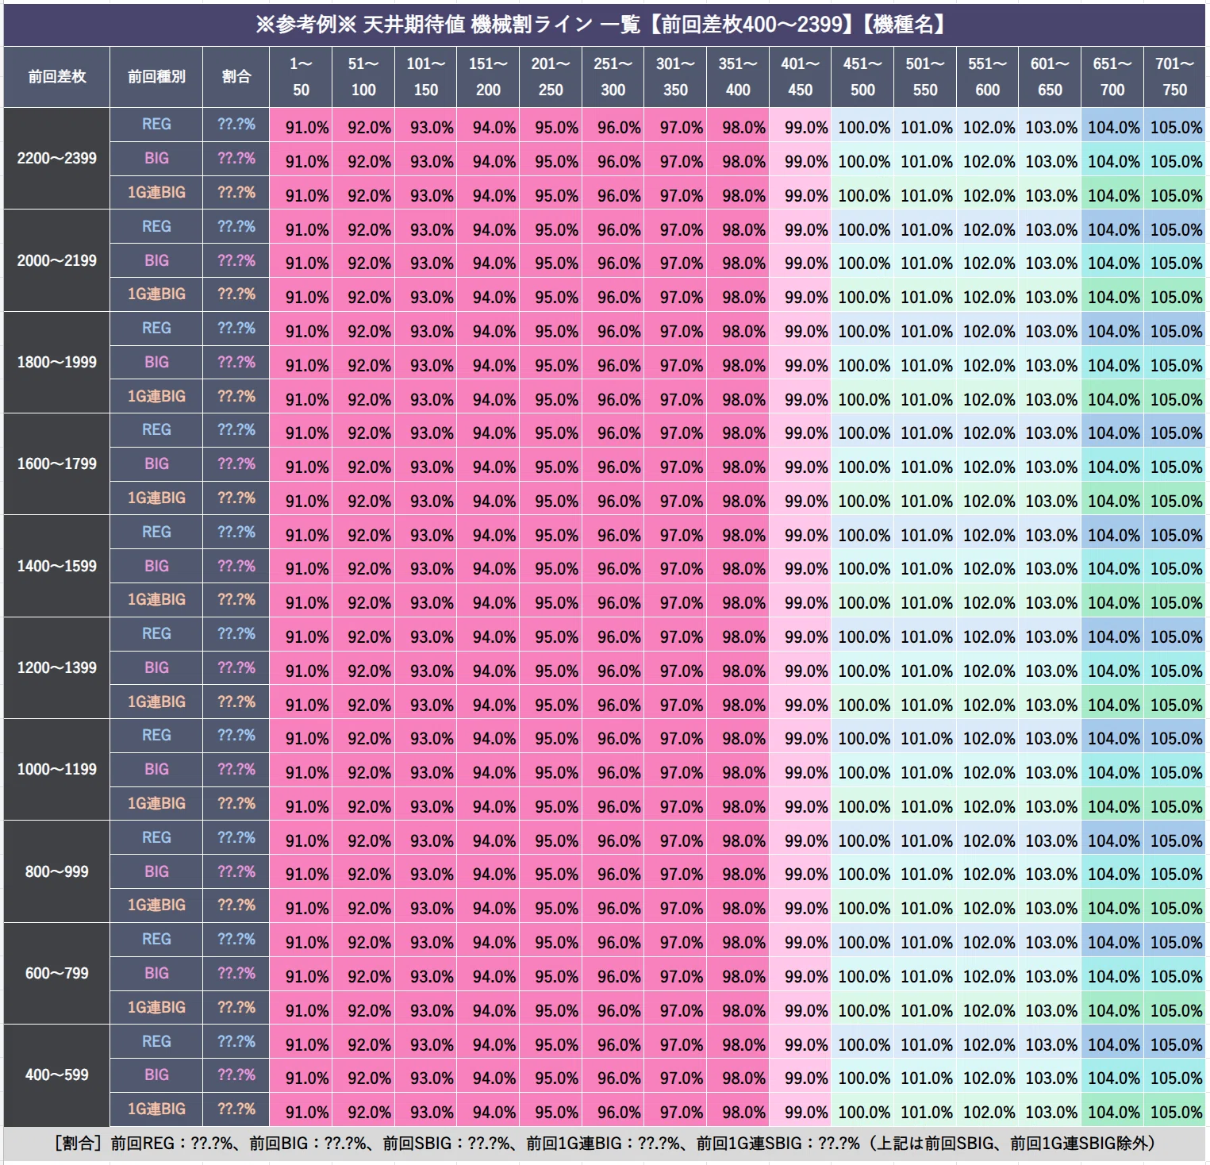Click ??.?% ratio in 2200~2399 REG row
Image resolution: width=1210 pixels, height=1165 pixels.
point(236,125)
